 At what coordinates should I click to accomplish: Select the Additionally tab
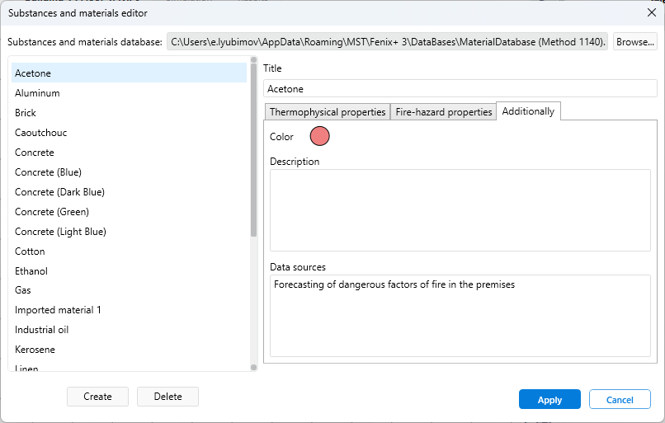coord(528,111)
